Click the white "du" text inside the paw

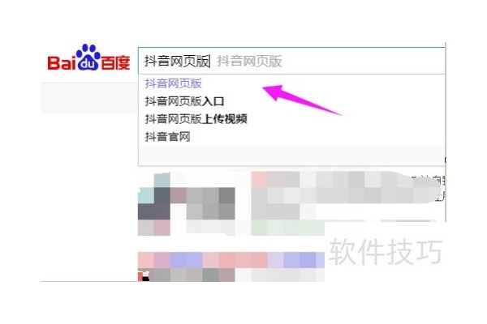88,63
